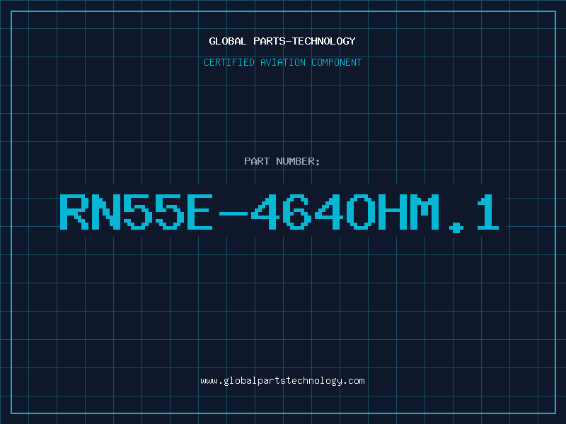Click the word GLOBAL in the header
Screen dimensions: 566x424
click(227, 41)
